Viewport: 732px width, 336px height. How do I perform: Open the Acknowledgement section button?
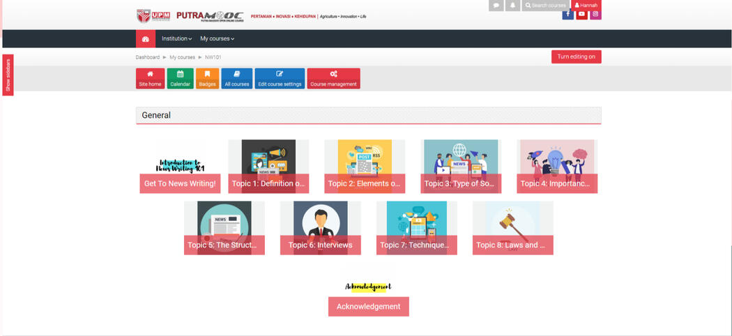[368, 307]
